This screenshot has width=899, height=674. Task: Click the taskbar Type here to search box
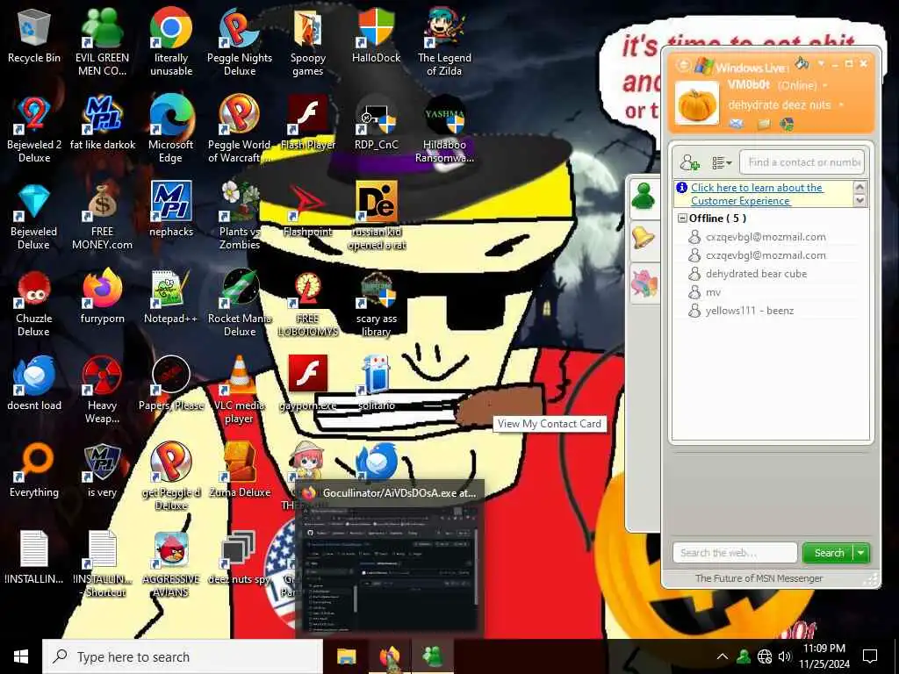tap(183, 656)
